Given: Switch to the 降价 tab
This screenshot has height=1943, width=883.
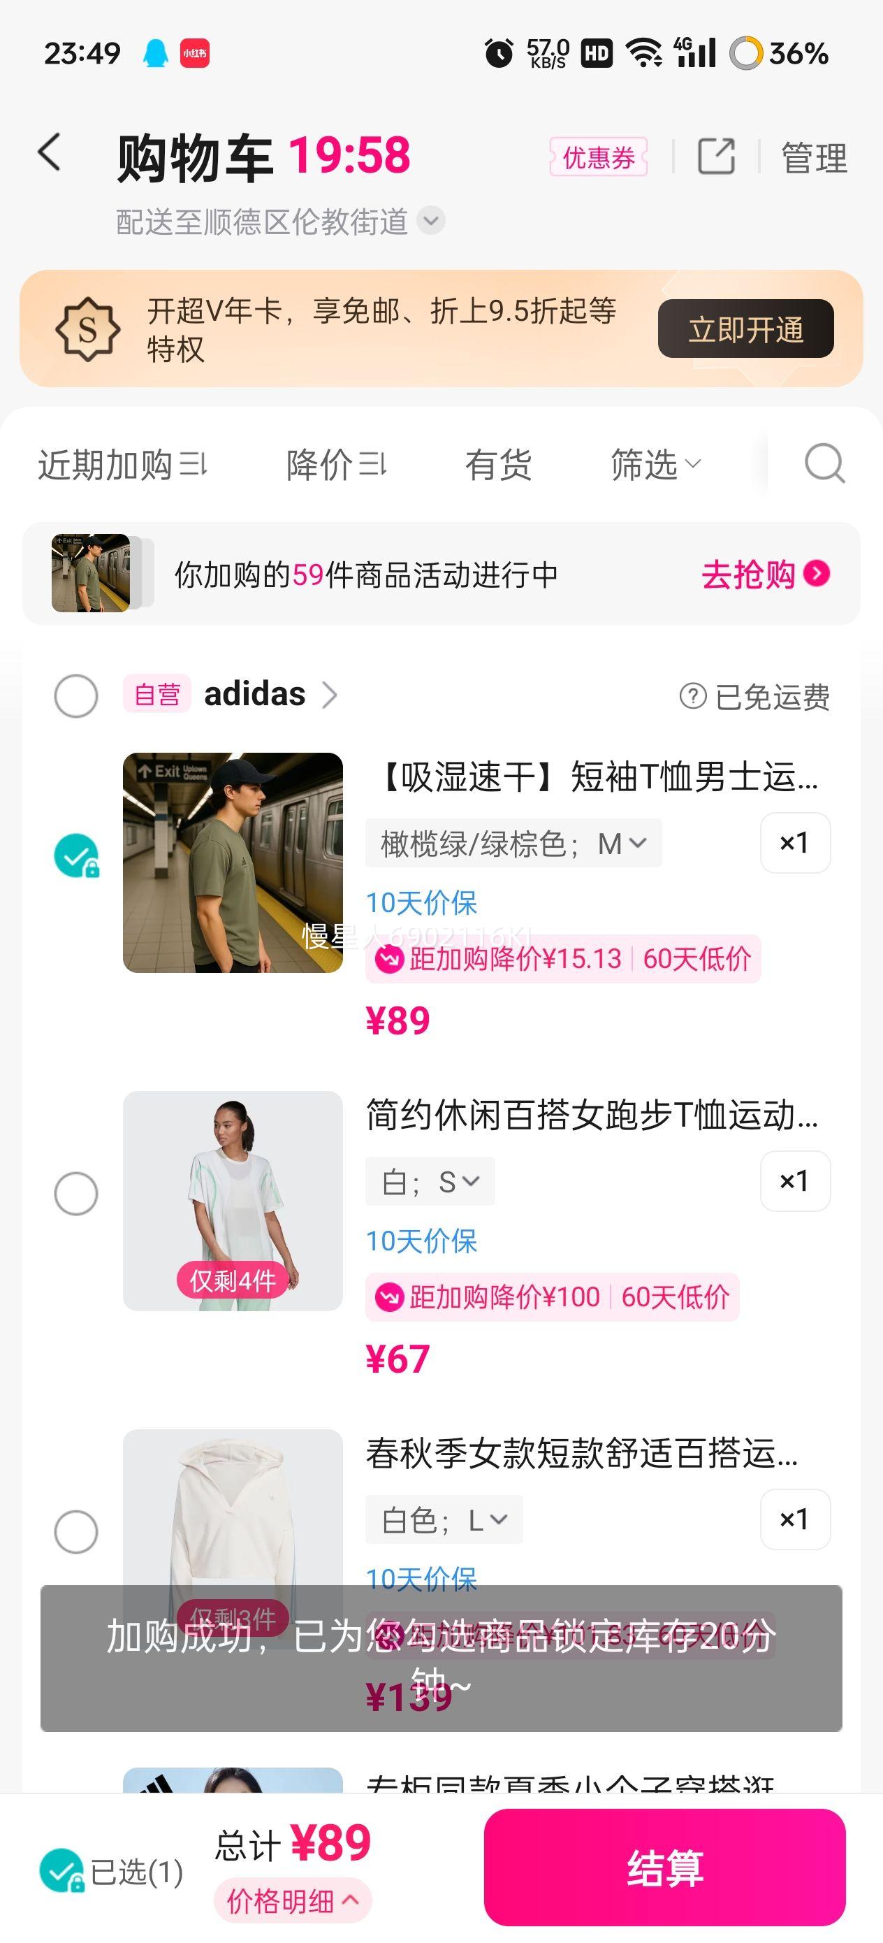Looking at the screenshot, I should 335,465.
